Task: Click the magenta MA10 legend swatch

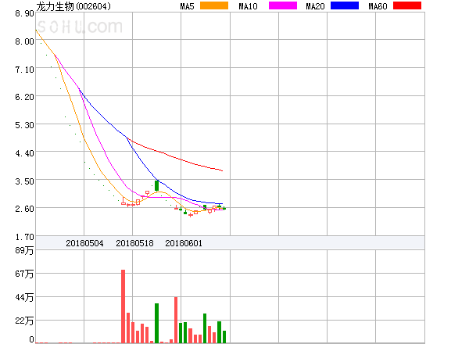Action: pyautogui.click(x=283, y=5)
